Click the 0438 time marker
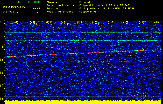The image size is (163, 104). click(126, 22)
